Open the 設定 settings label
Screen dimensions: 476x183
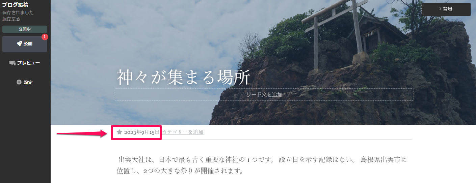(x=28, y=82)
